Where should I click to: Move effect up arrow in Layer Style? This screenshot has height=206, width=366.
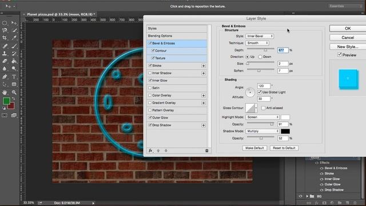pos(158,150)
